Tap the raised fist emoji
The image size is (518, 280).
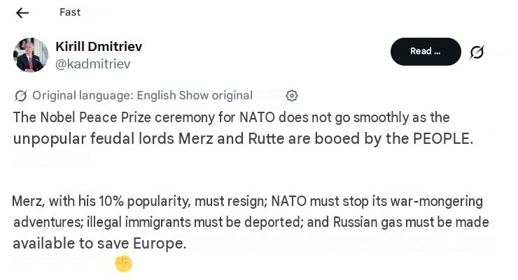point(124,264)
